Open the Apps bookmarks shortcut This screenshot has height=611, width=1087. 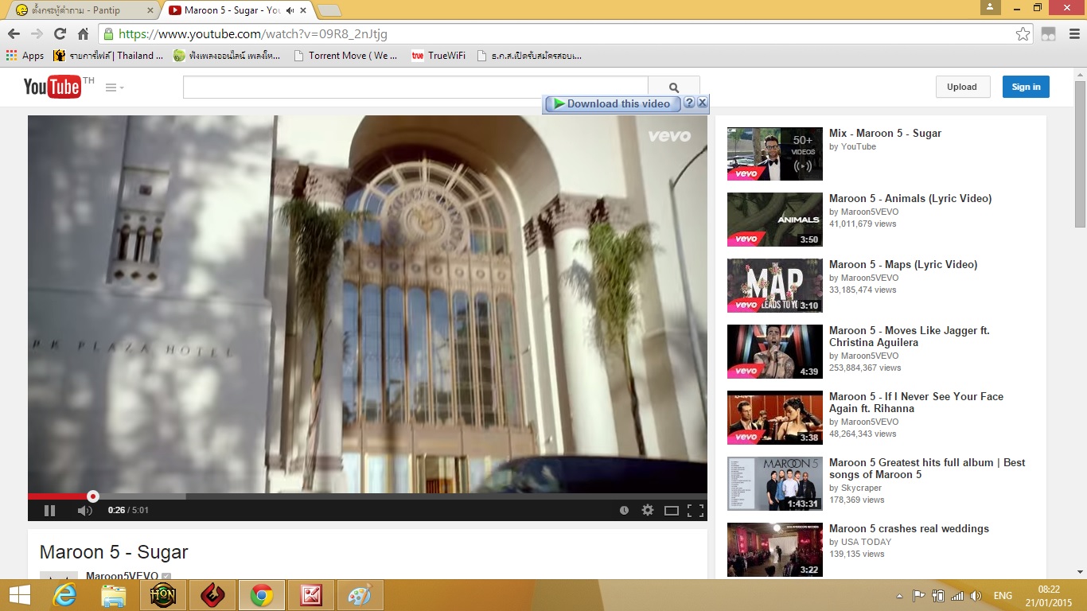coord(25,56)
